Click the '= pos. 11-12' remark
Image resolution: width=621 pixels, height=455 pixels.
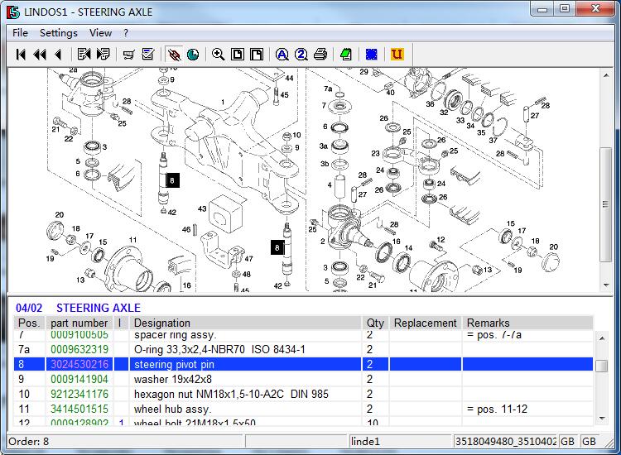pos(497,409)
